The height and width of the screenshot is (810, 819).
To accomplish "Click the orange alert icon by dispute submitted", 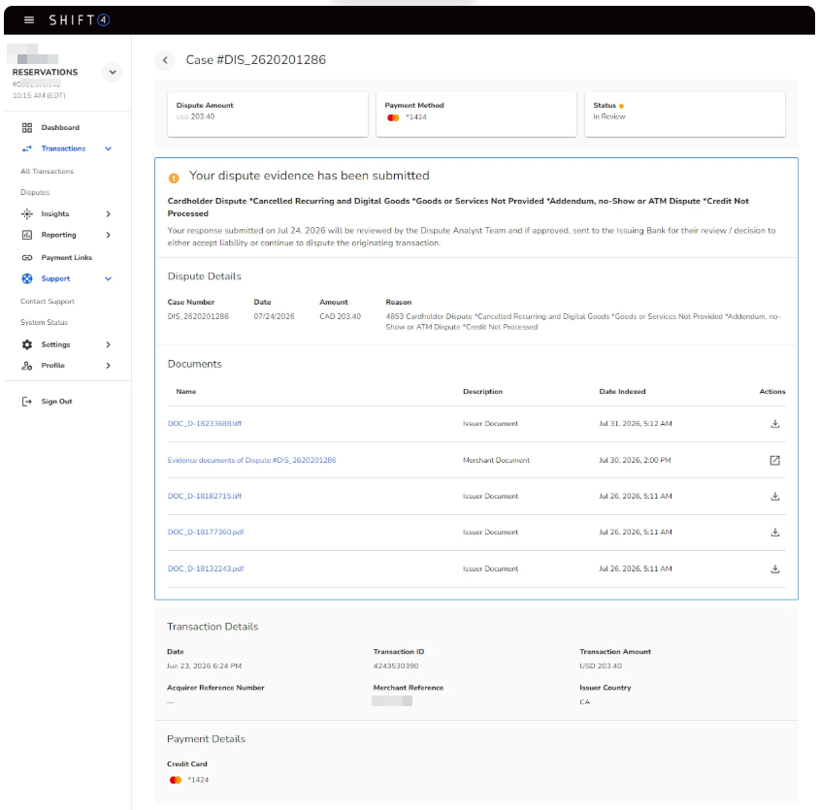I will click(174, 178).
